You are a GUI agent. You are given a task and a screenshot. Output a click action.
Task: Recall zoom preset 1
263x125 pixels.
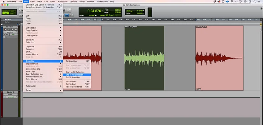click(x=20, y=15)
